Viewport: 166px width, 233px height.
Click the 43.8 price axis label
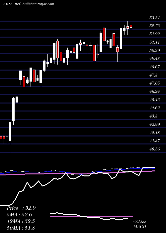click(153, 116)
